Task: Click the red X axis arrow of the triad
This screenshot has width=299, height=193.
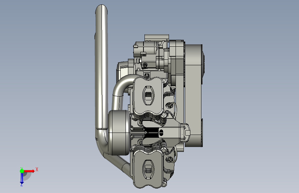Action: click(29, 171)
